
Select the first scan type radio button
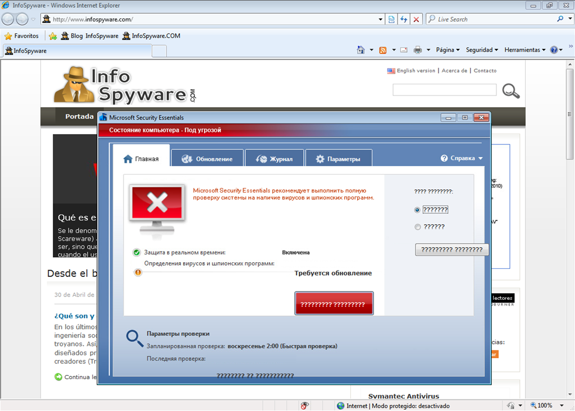coord(417,210)
